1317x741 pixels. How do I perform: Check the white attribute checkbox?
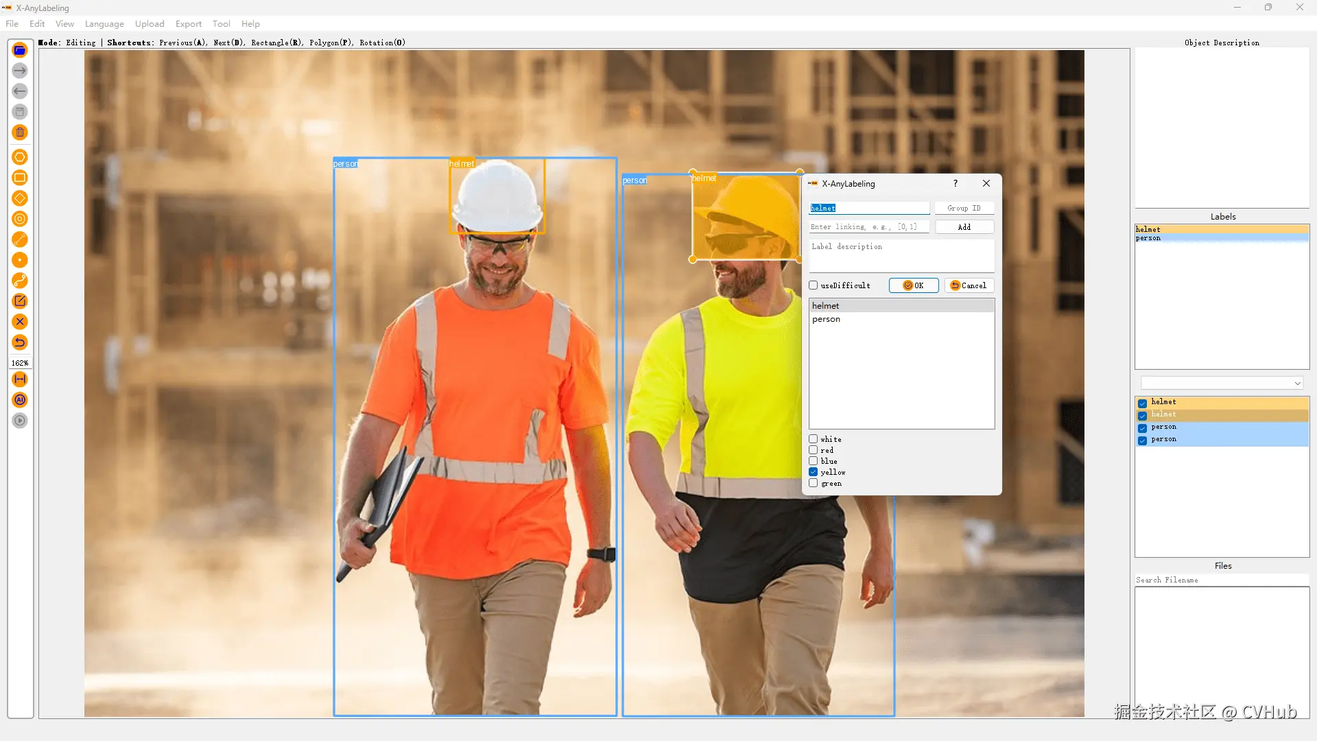coord(814,439)
